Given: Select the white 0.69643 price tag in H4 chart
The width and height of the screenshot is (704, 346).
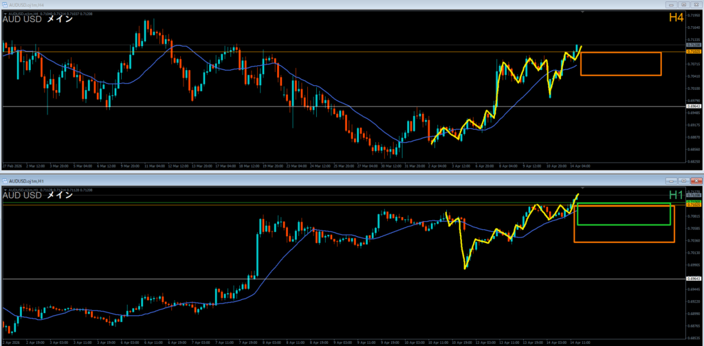Looking at the screenshot, I should [694, 106].
